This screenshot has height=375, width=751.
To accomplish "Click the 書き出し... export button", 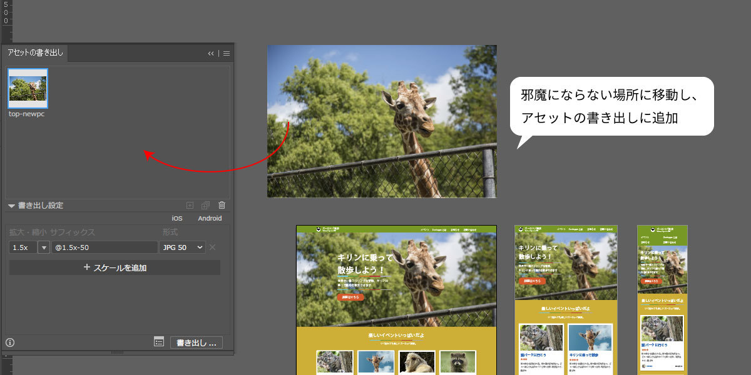I will click(197, 342).
